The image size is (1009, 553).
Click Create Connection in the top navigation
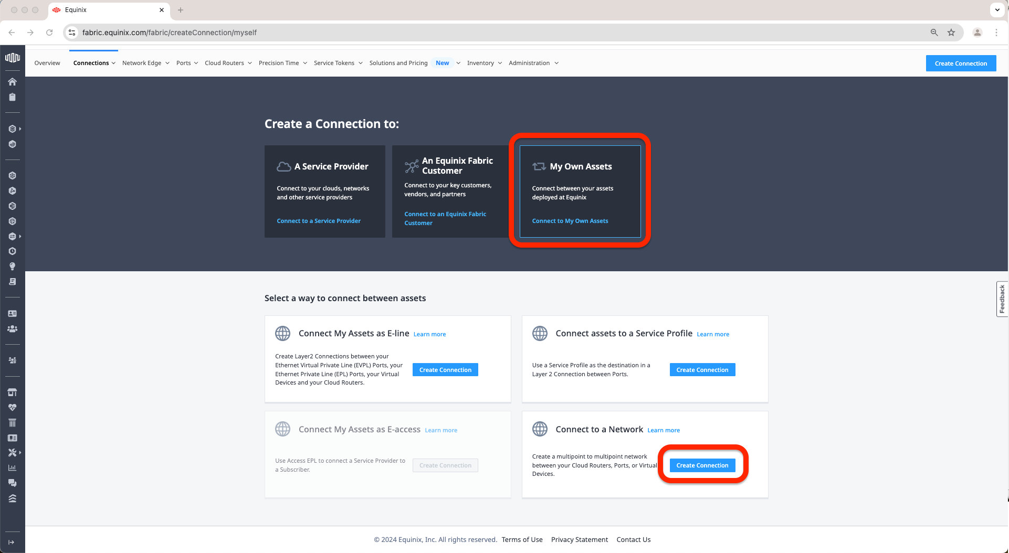961,63
